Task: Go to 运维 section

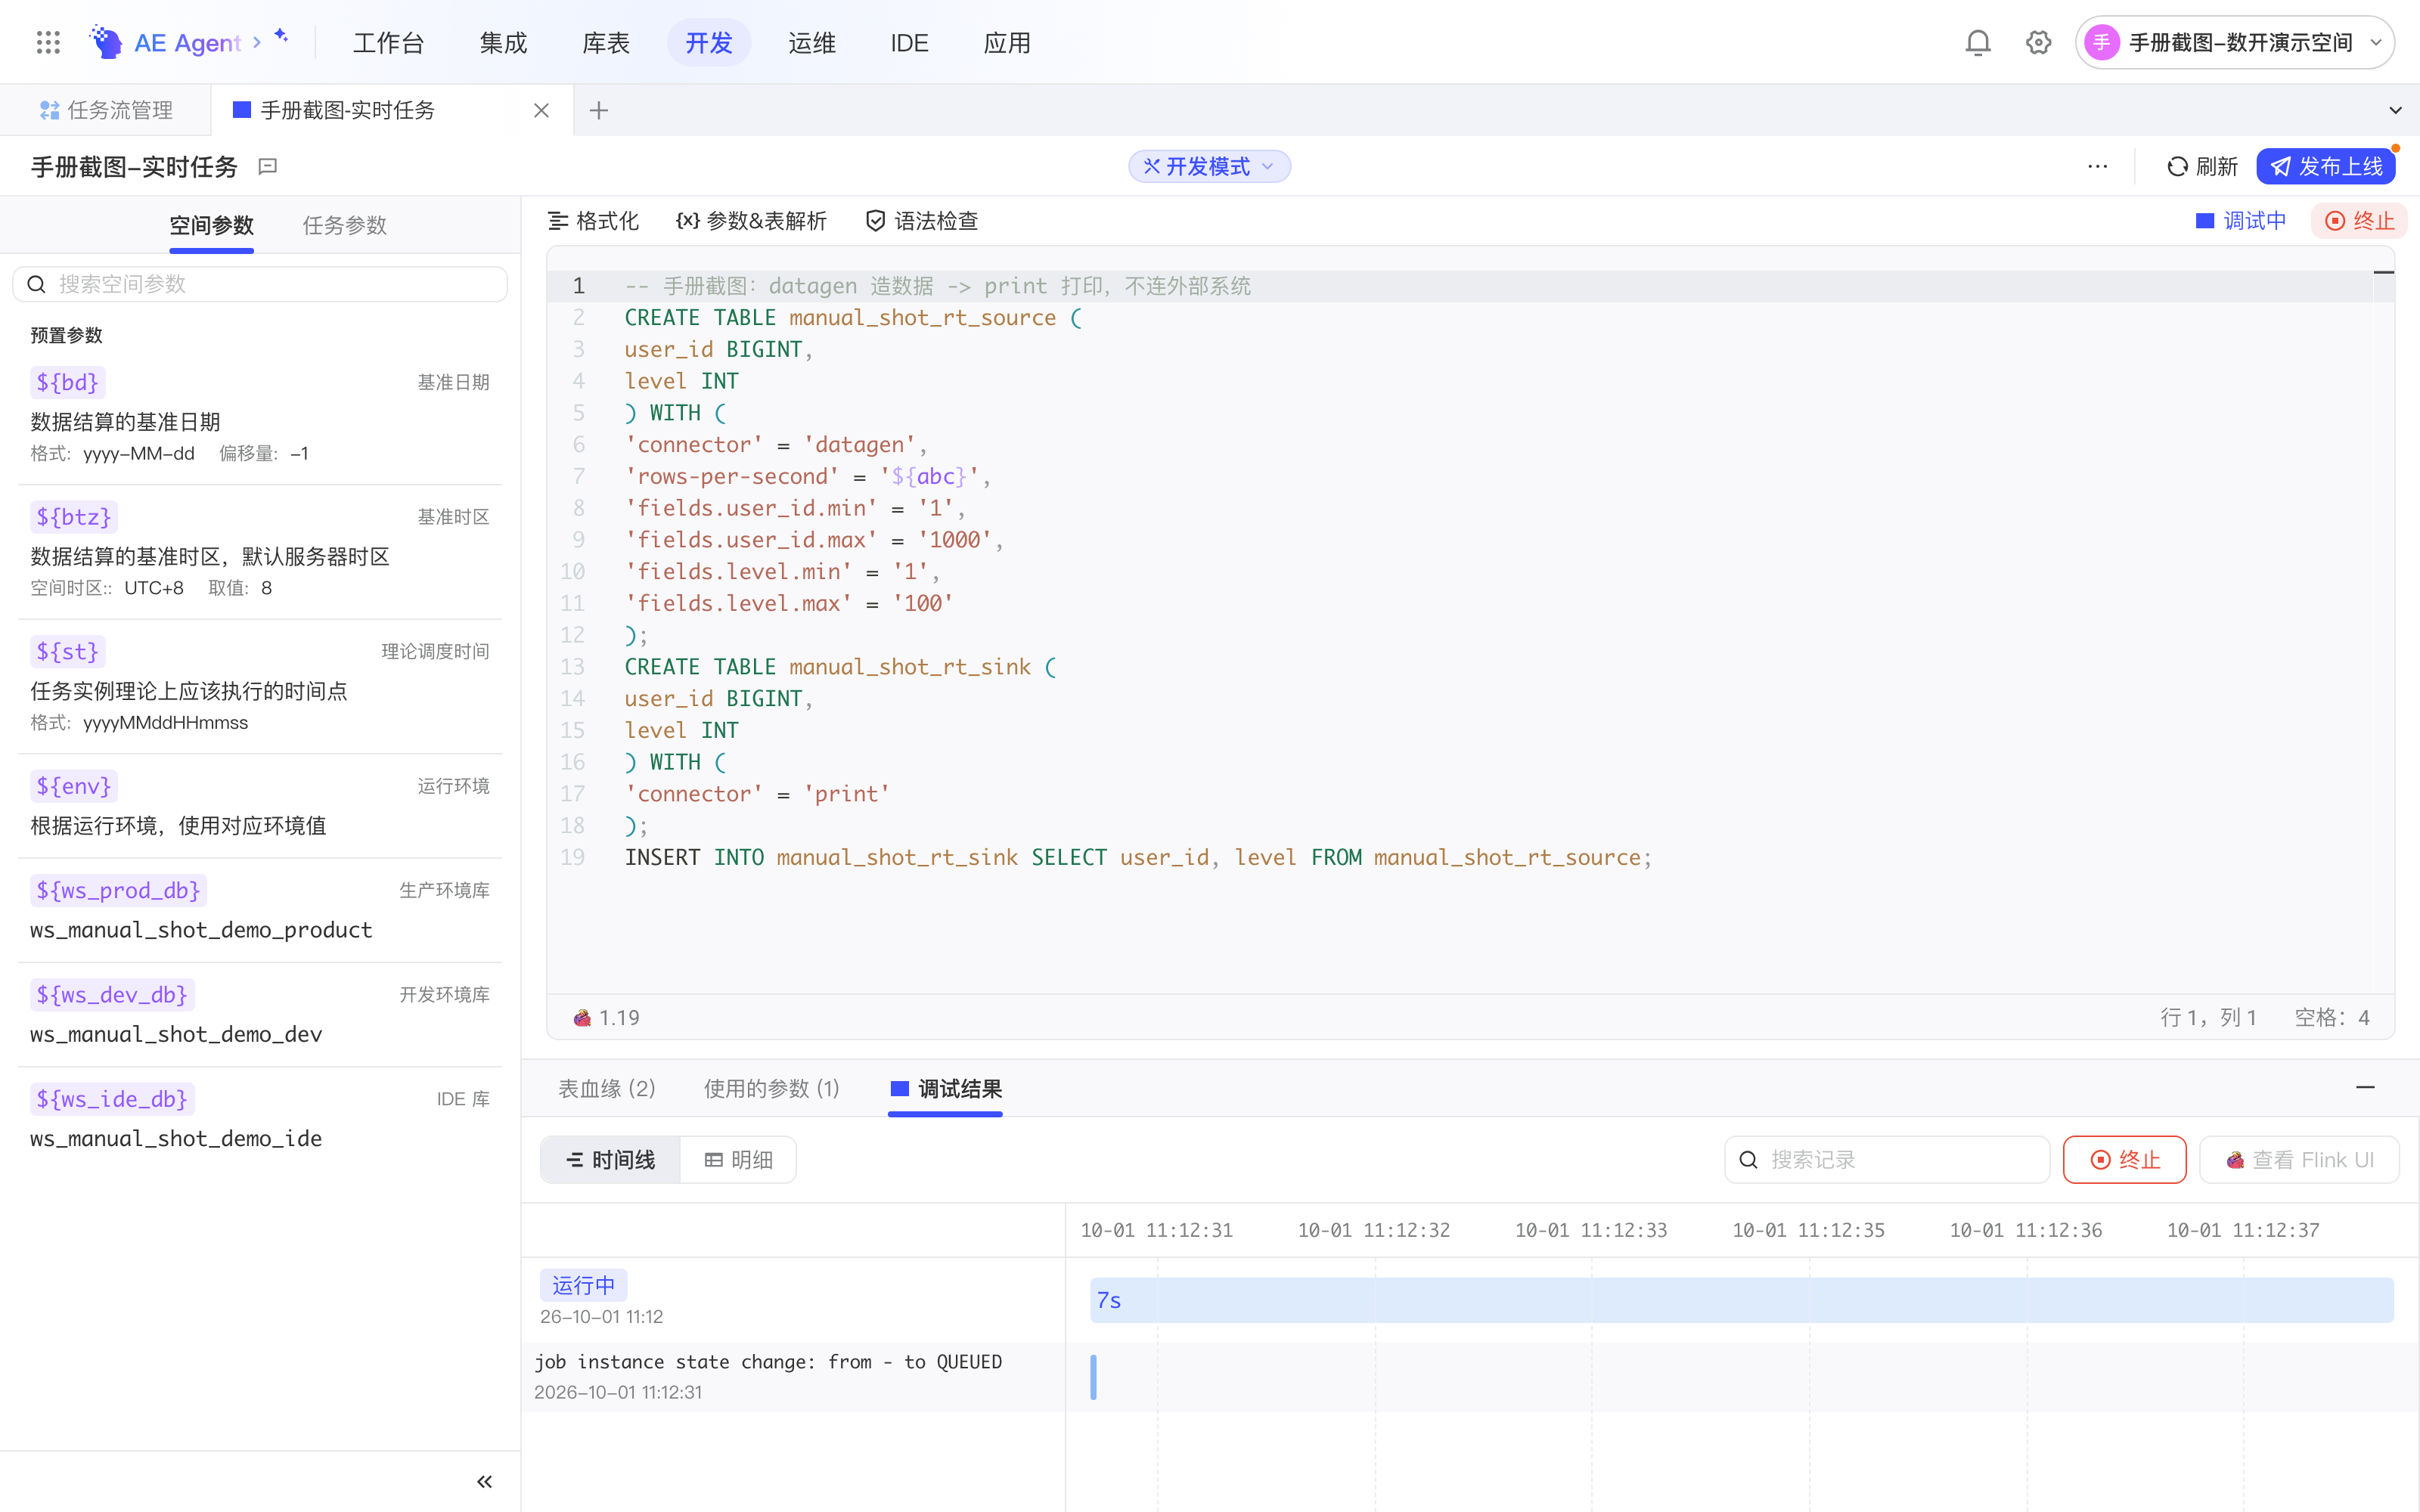Action: coord(811,42)
